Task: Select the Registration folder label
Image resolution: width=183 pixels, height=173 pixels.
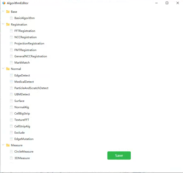Action: click(x=19, y=24)
